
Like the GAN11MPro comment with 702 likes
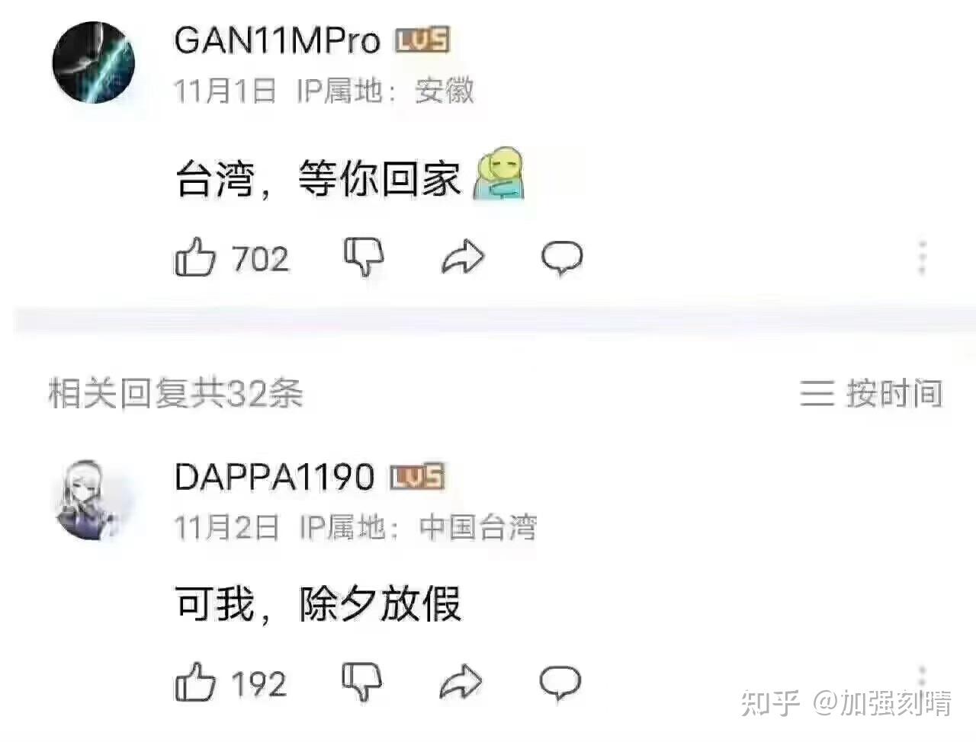[196, 257]
